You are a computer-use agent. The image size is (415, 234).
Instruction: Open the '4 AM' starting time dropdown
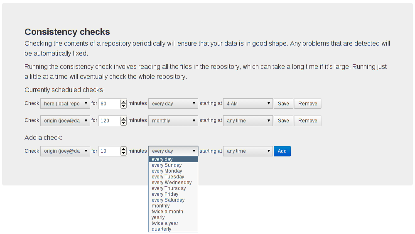point(248,104)
